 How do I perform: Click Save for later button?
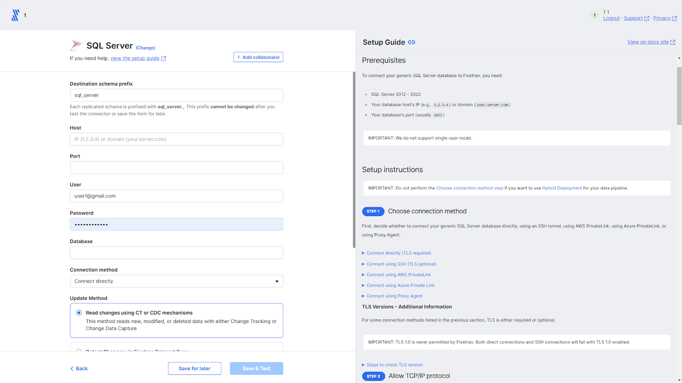[194, 369]
